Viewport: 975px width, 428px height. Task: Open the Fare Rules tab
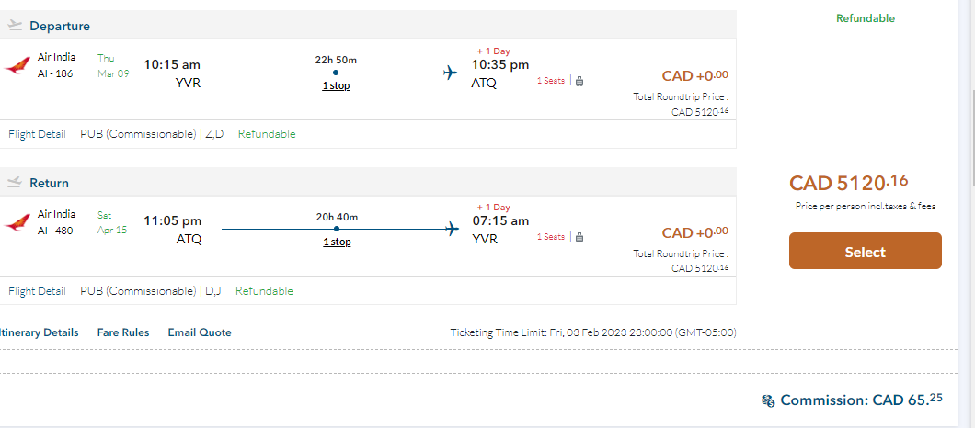point(123,332)
